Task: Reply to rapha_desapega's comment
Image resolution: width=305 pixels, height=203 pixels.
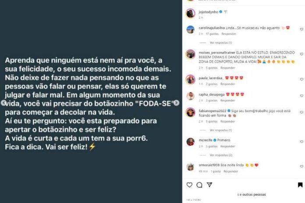Action: pyautogui.click(x=227, y=101)
